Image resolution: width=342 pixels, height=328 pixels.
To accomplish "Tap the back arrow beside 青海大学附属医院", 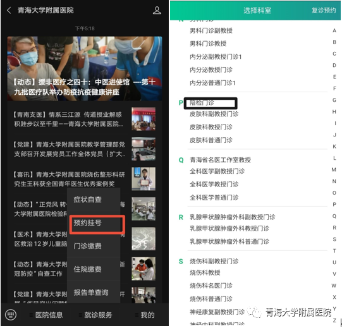I will [x=9, y=10].
